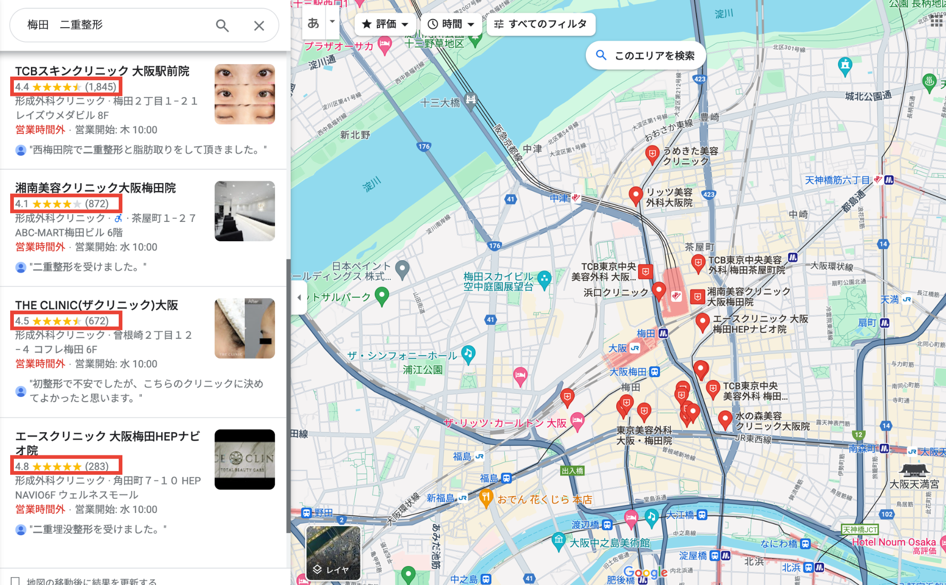The image size is (946, 585).
Task: Click このエリアを検索 button
Action: 646,56
